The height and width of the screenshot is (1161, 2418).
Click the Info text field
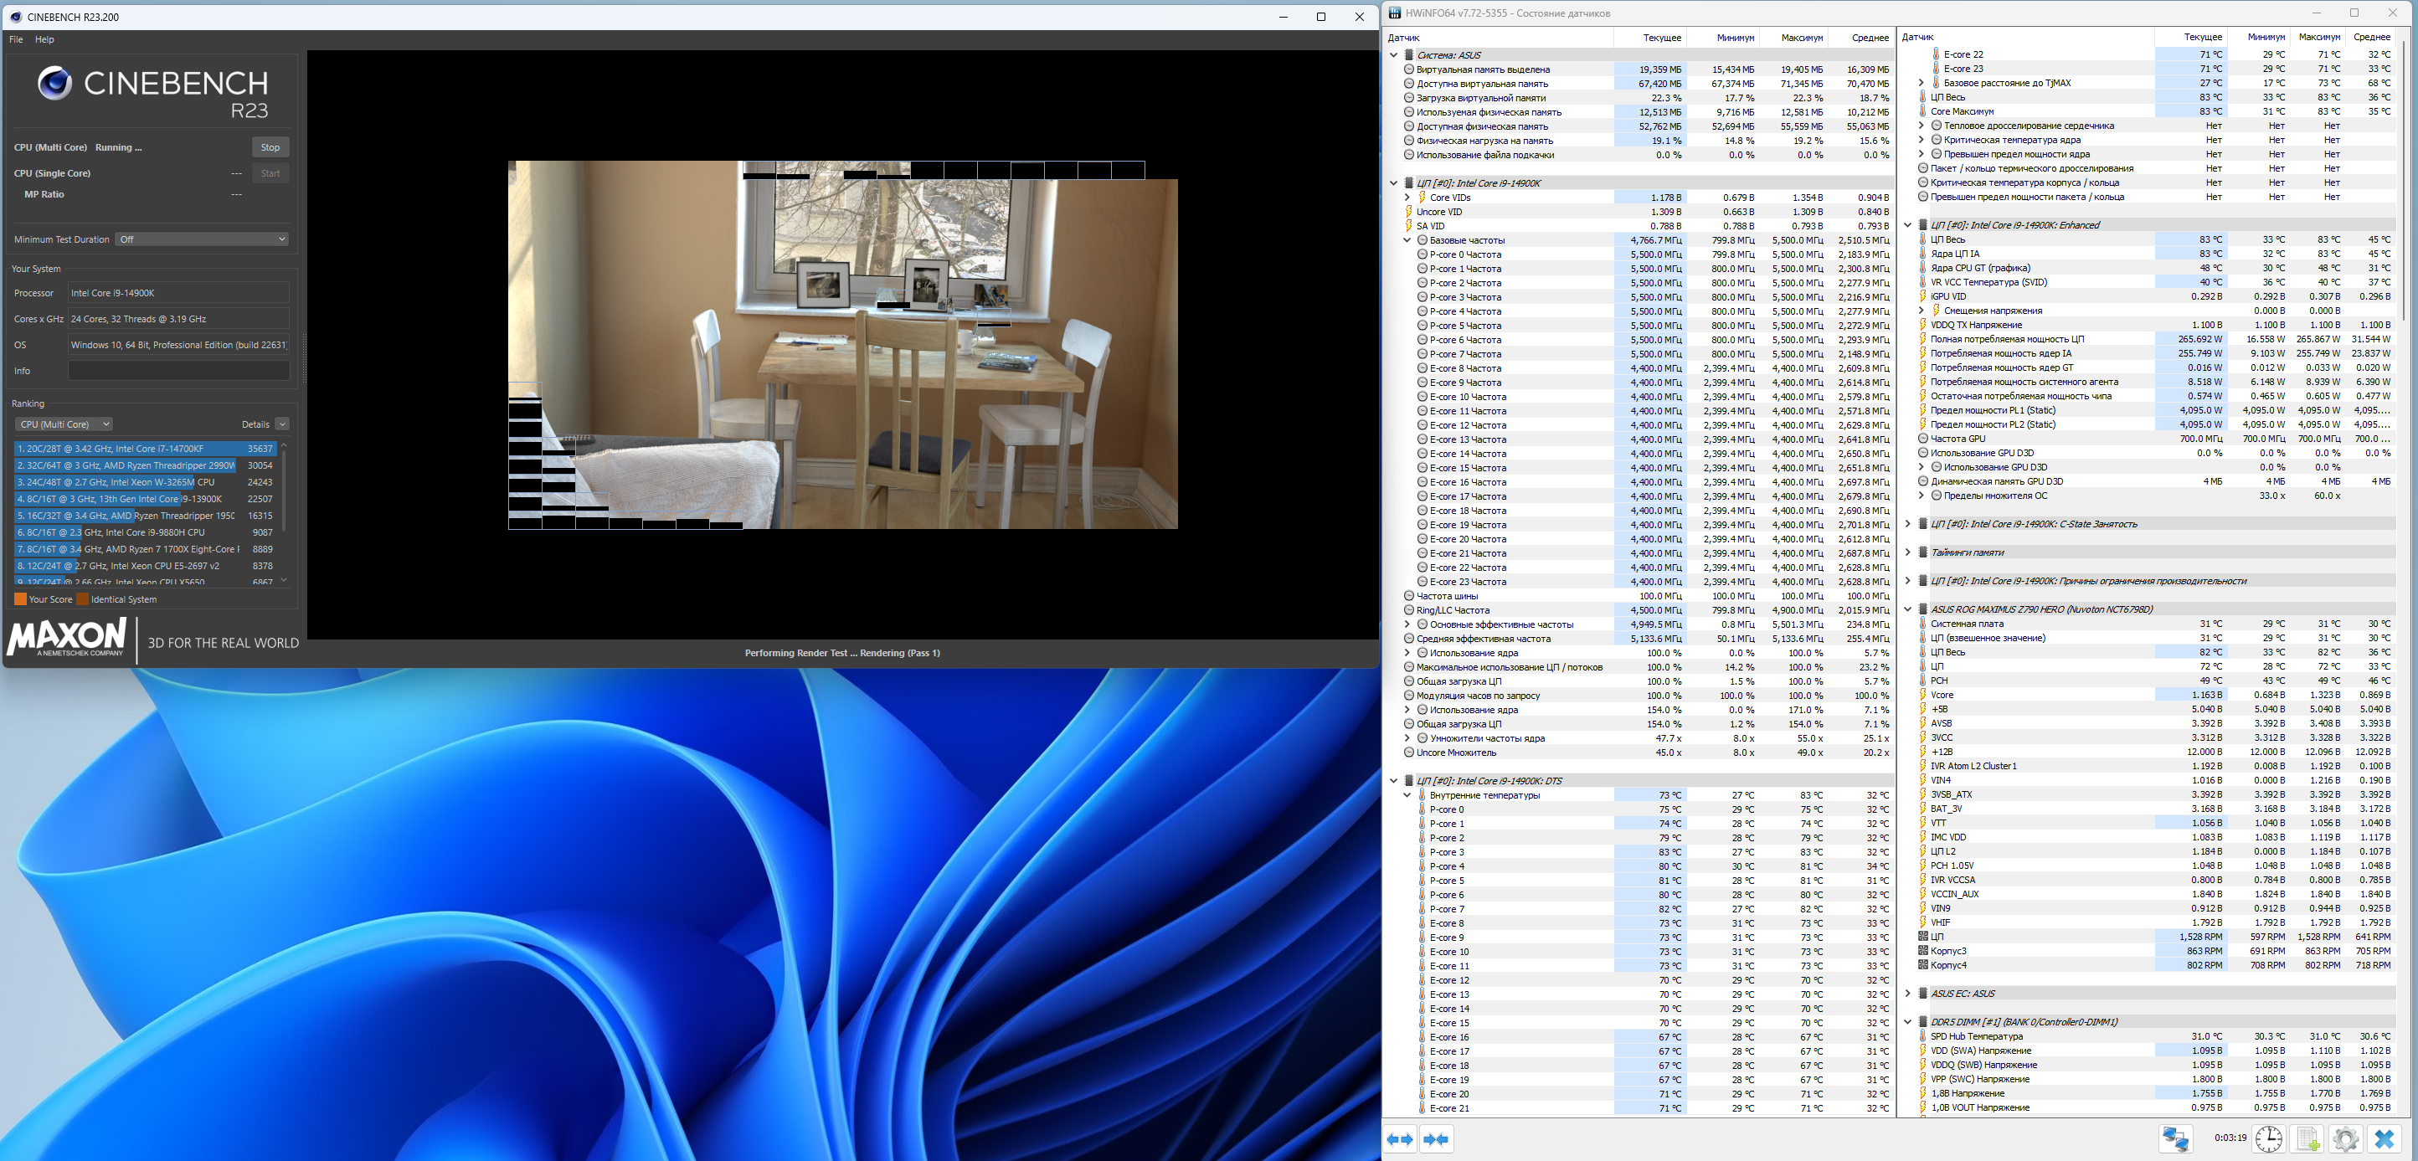click(x=178, y=371)
